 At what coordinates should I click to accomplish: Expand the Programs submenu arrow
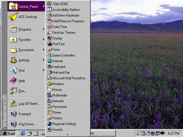click(44, 29)
